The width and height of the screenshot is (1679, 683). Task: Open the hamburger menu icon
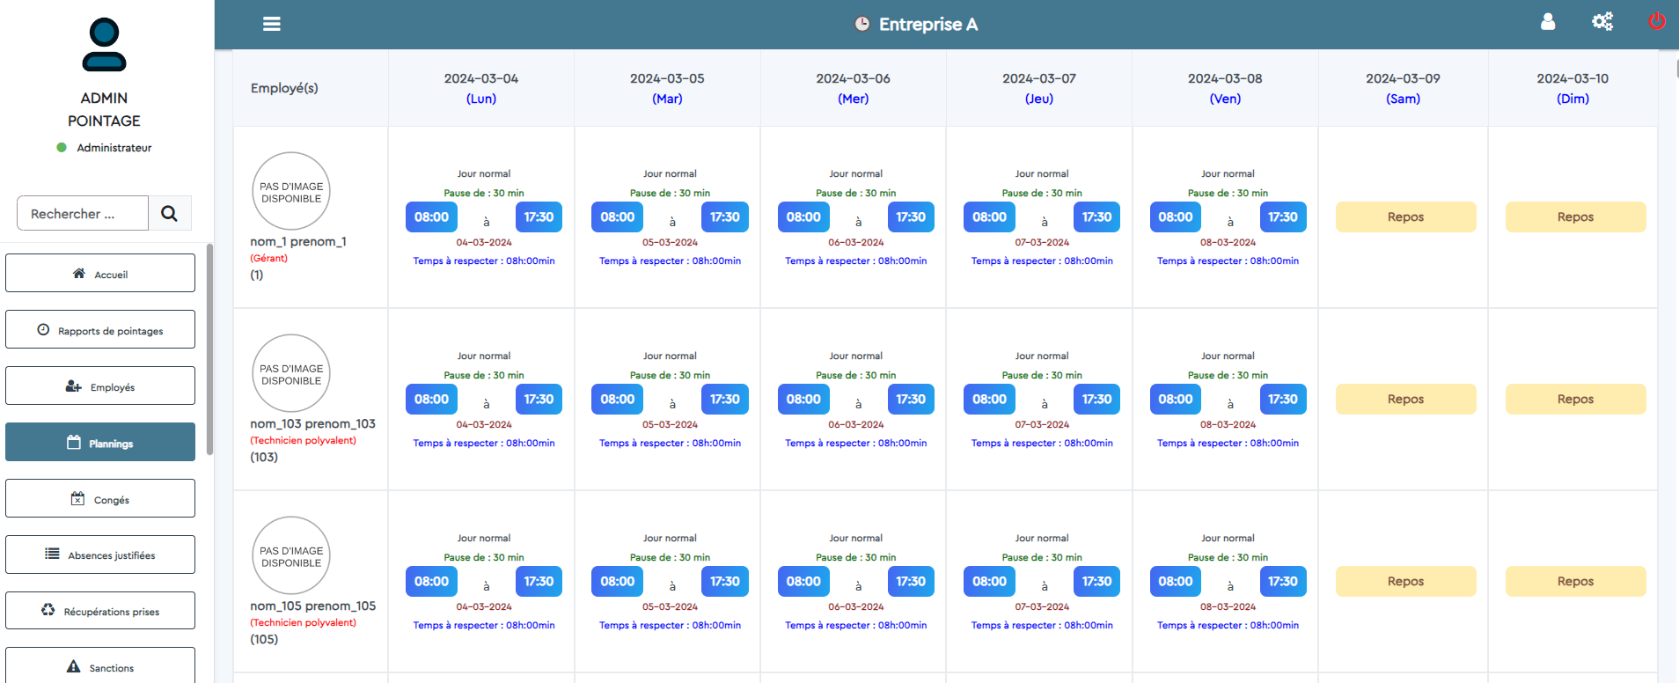[271, 24]
